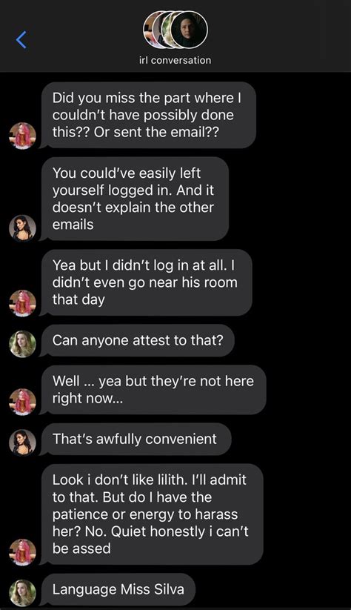Tap blonde avatar beside 'Can anyone attest' message
This screenshot has height=610, width=351.
(x=22, y=344)
